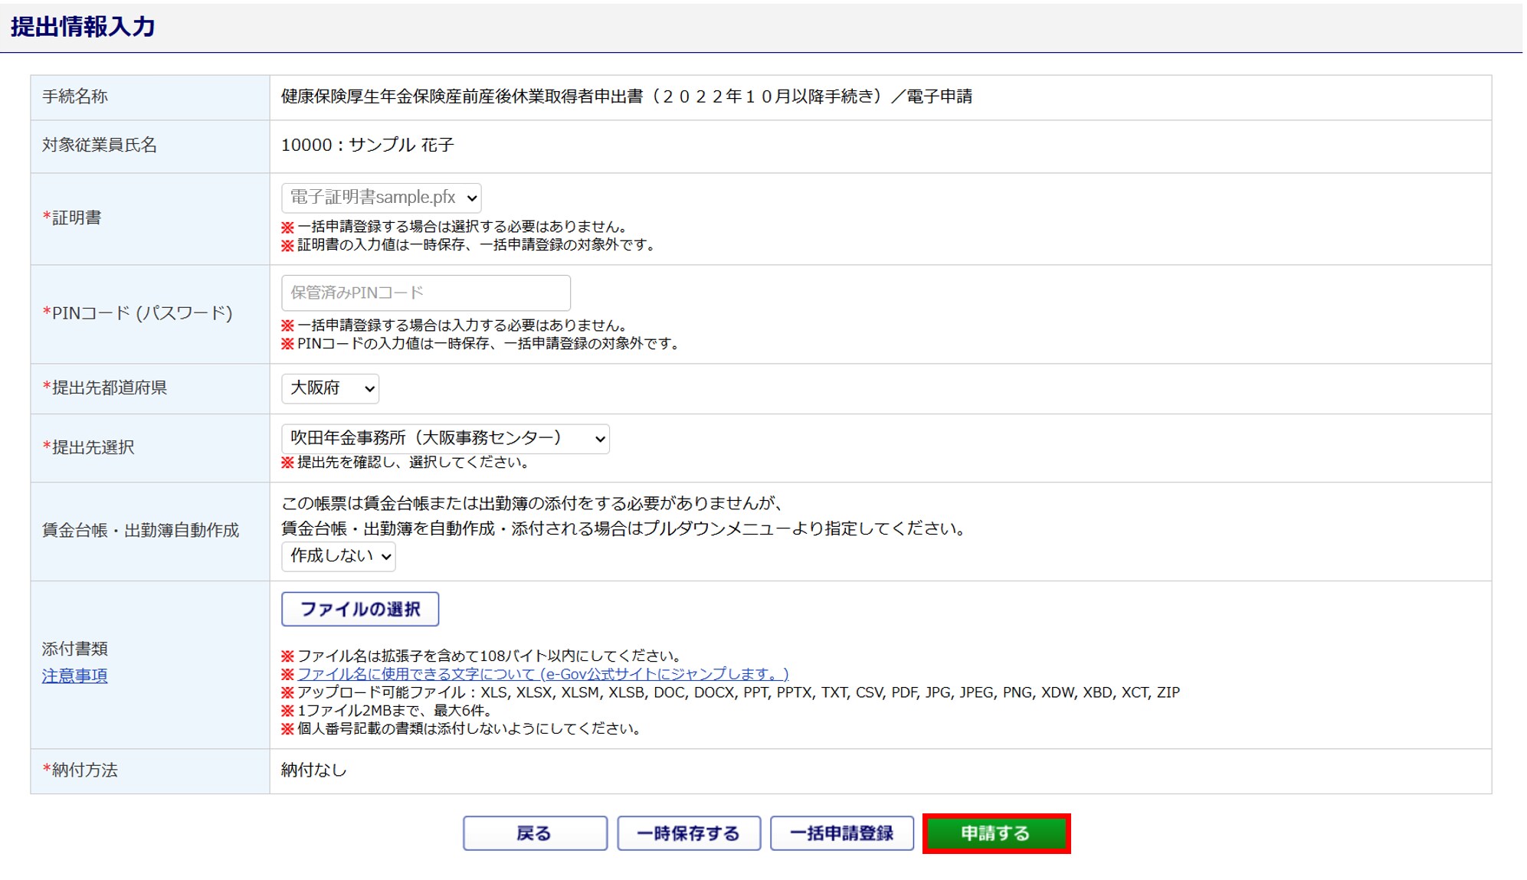The height and width of the screenshot is (880, 1527).
Task: Submit with the green 申請する button
Action: pos(995,833)
